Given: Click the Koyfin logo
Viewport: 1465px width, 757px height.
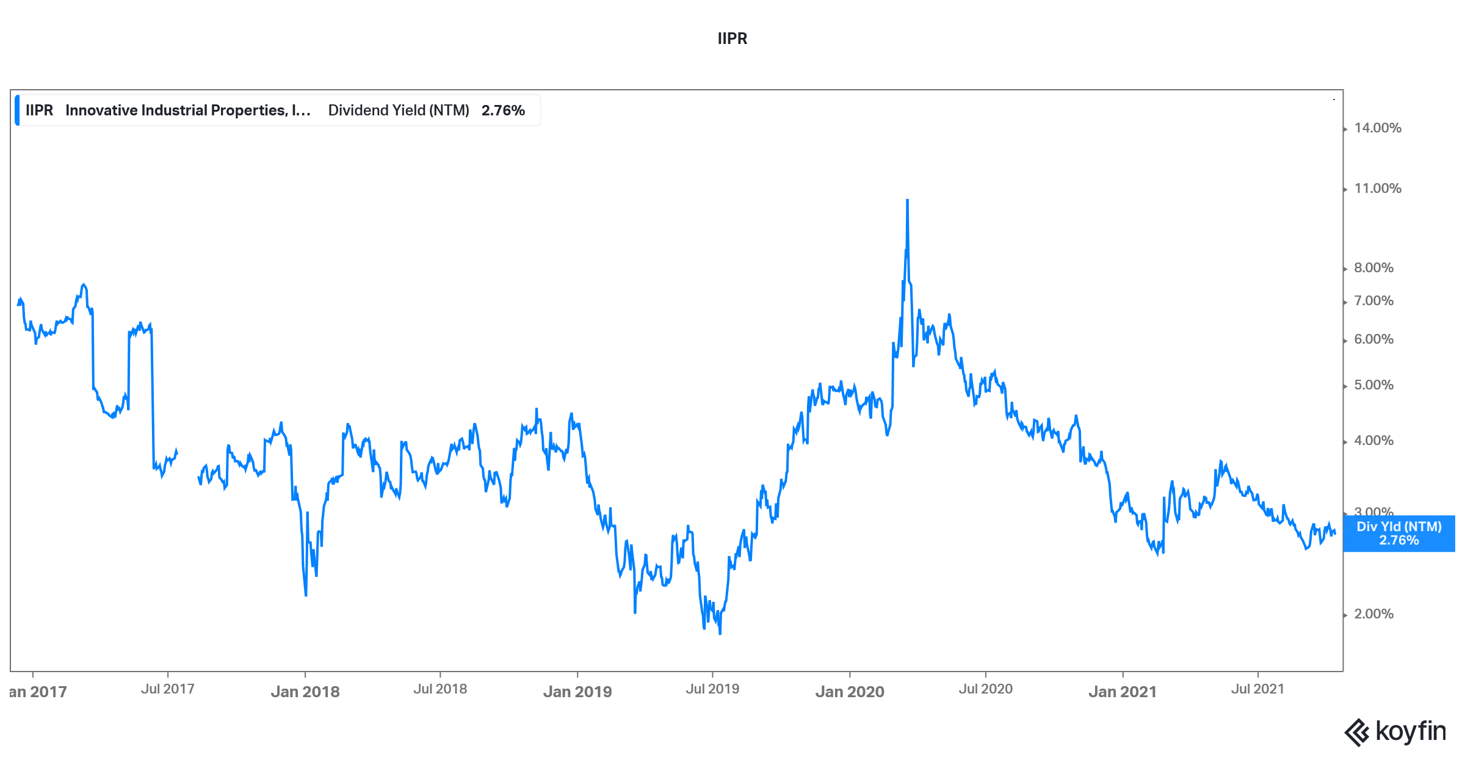Looking at the screenshot, I should tap(1395, 731).
